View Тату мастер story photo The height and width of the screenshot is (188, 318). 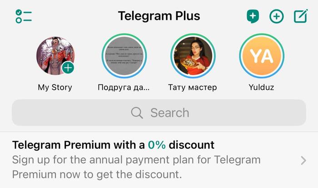(x=193, y=56)
